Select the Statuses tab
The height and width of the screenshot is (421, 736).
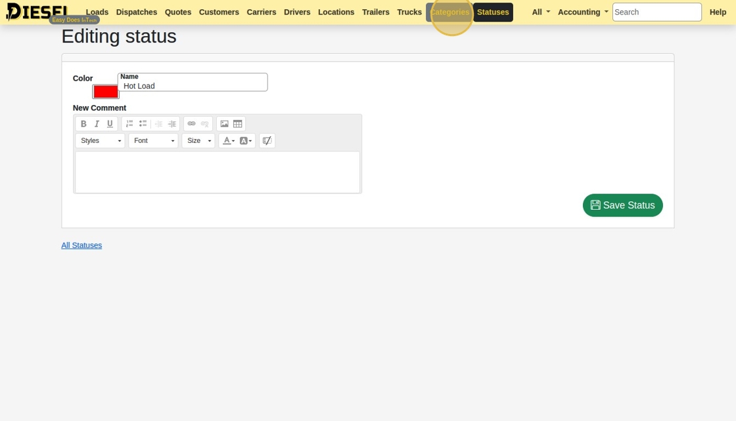click(x=493, y=12)
